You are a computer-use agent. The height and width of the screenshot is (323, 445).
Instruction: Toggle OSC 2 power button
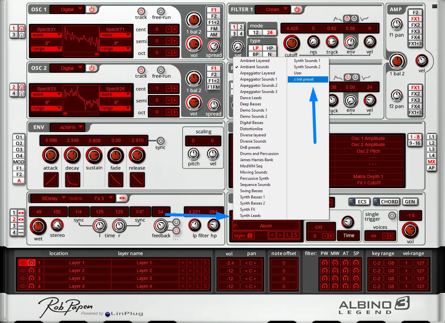click(92, 68)
